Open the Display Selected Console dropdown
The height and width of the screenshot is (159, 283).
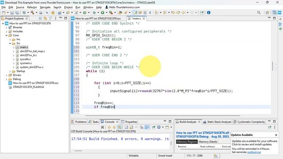163,127
